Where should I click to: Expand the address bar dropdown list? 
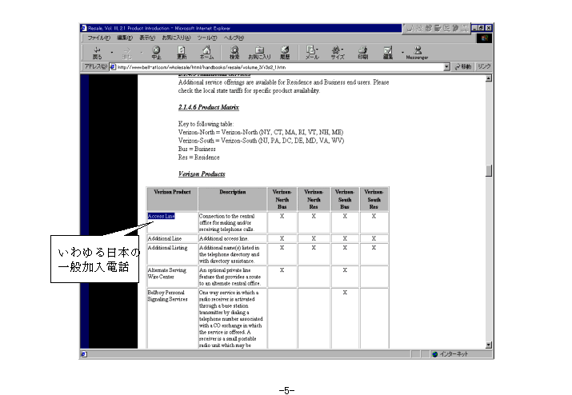point(447,67)
